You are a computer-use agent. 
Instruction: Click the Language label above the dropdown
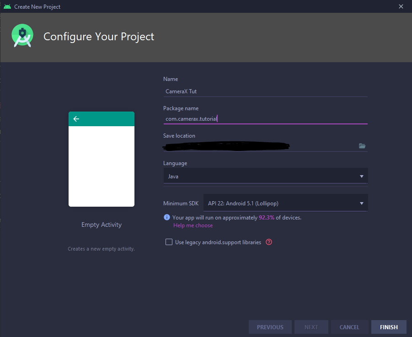click(175, 163)
